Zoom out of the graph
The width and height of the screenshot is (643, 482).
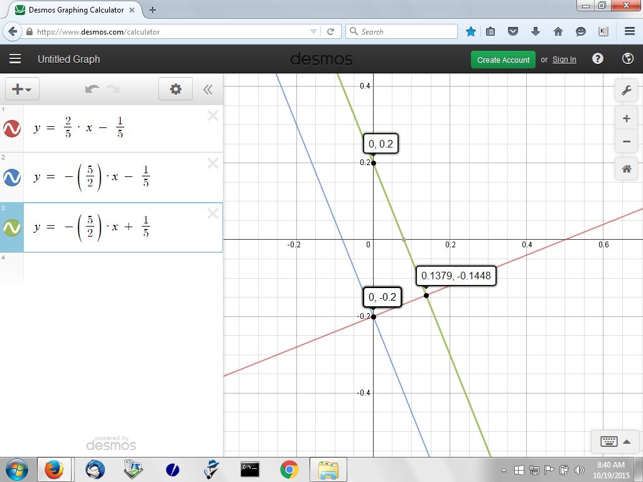point(626,142)
